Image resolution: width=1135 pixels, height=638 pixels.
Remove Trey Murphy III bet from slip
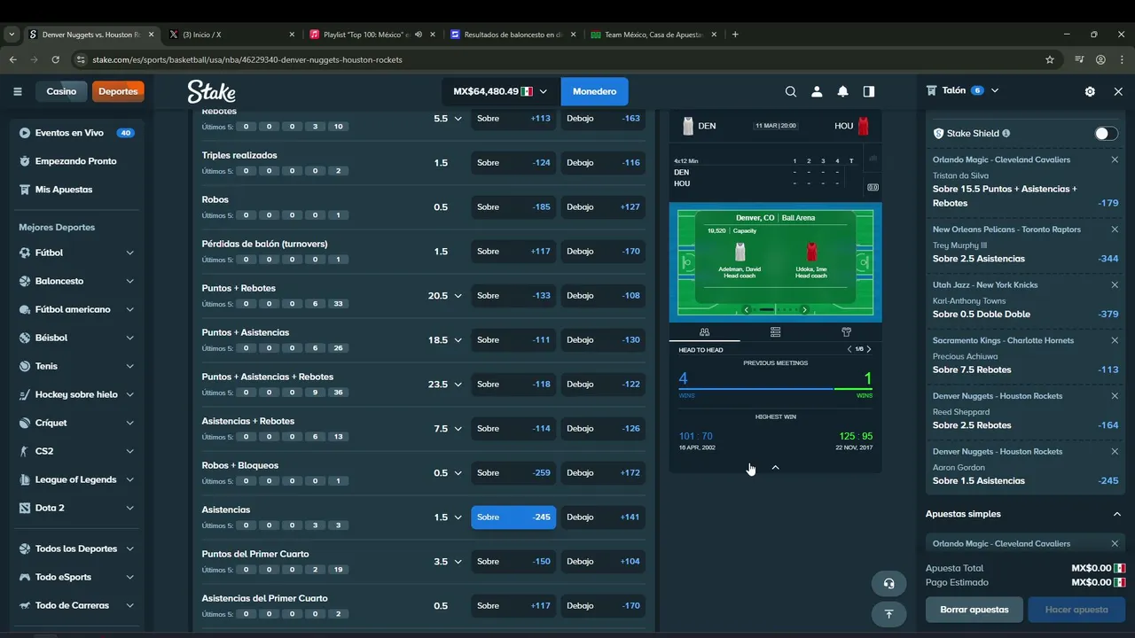click(1115, 230)
